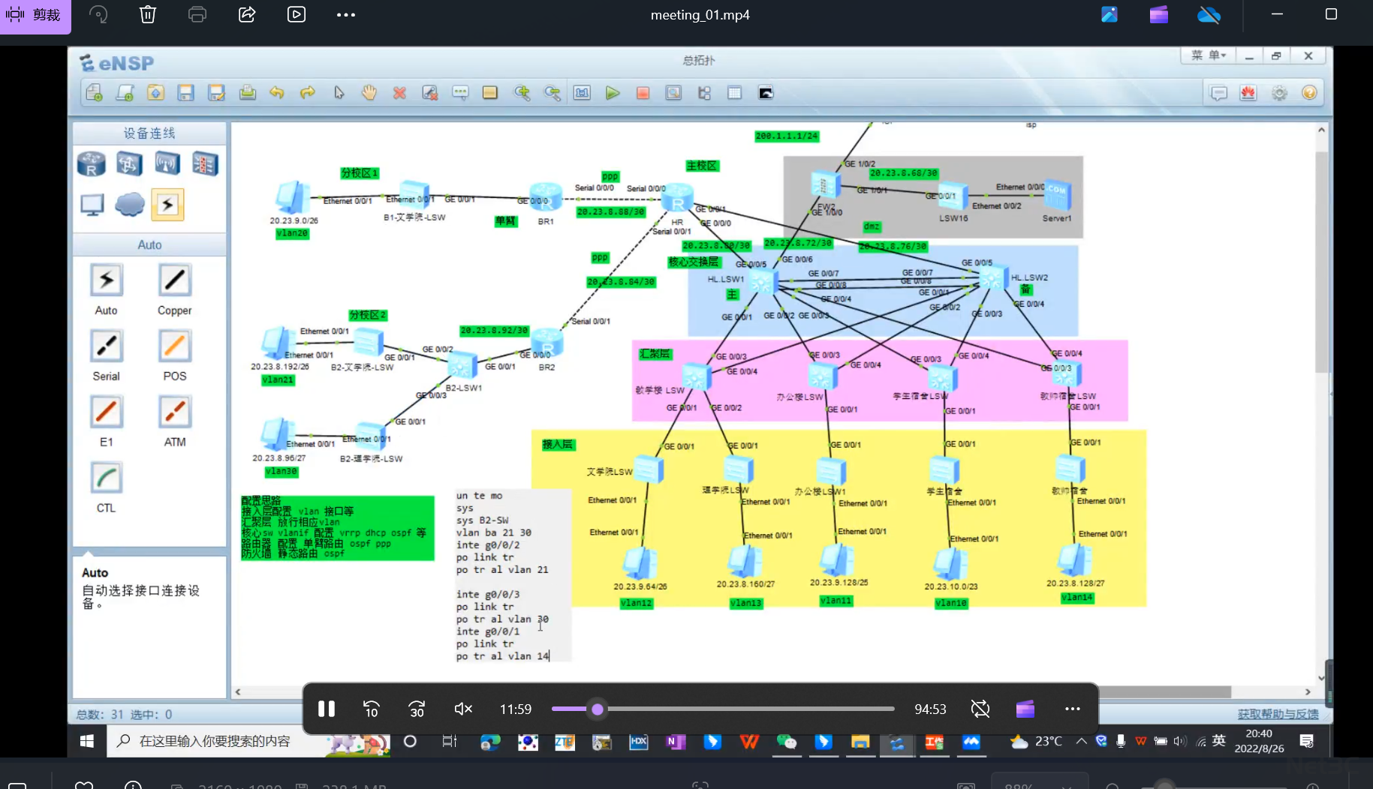Toggle the video auto-rotate lock icon
Viewport: 1373px width, 789px height.
pos(980,709)
